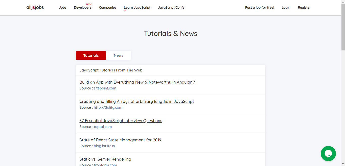Open the Login page
The image size is (345, 166).
click(x=286, y=7)
